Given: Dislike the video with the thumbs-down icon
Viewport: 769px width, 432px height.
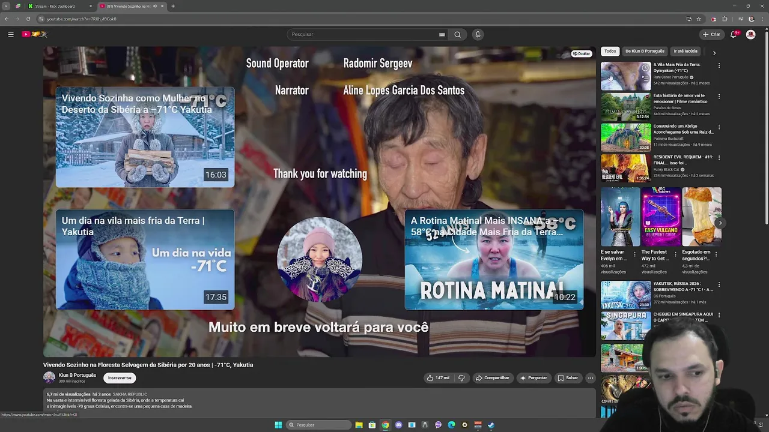Looking at the screenshot, I should [x=461, y=378].
